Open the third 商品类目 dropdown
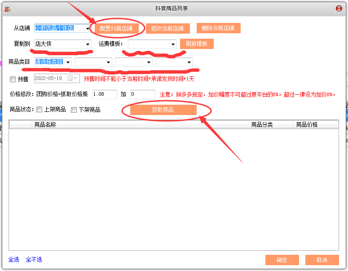Viewport: 348px width, 271px height. click(x=149, y=62)
